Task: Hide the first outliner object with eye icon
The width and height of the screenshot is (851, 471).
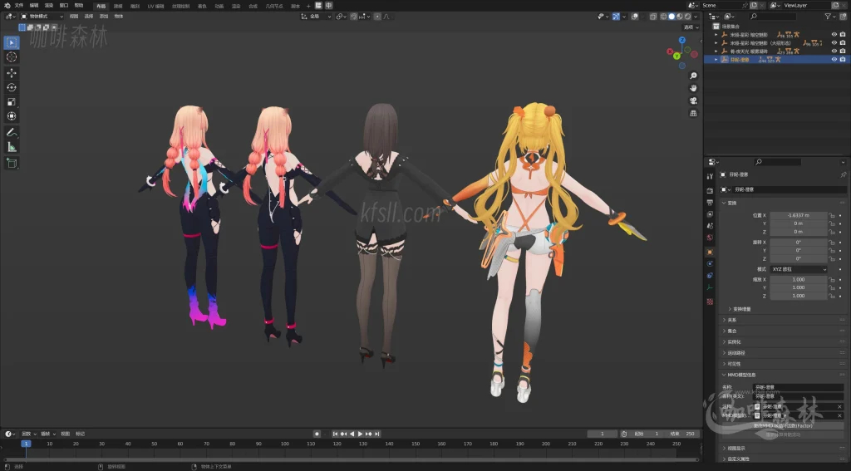Action: (834, 35)
